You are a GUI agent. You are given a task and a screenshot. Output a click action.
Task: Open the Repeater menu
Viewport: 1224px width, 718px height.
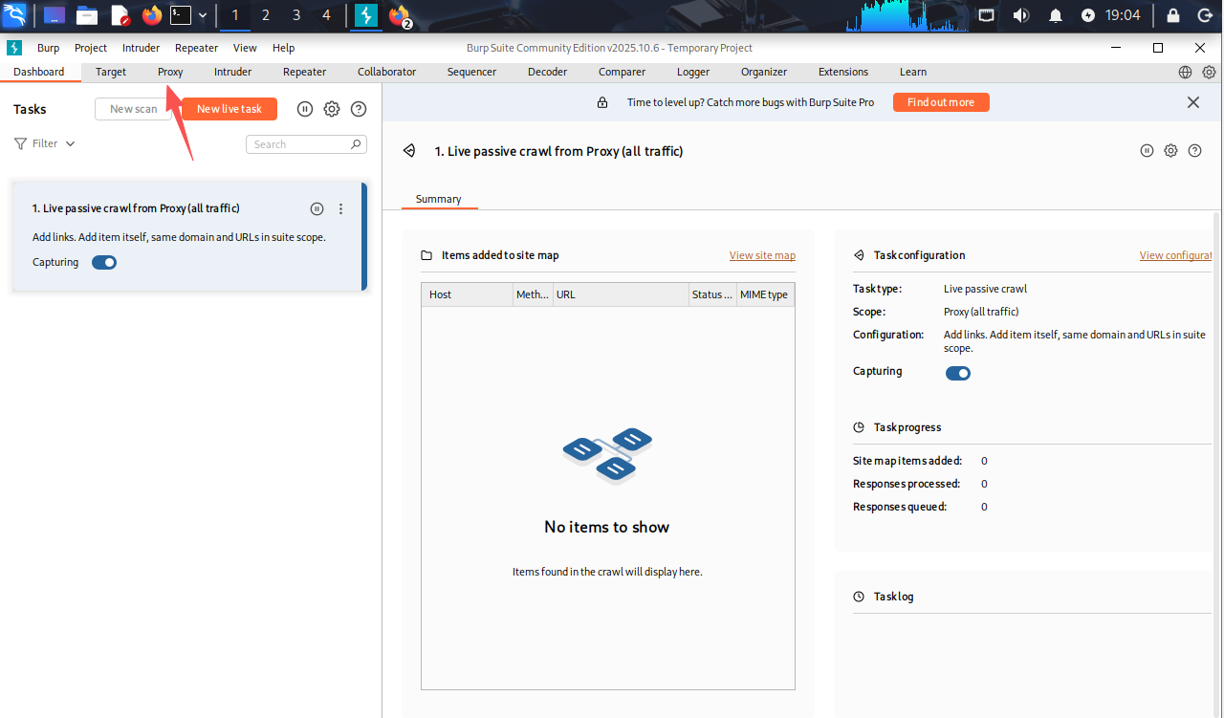click(196, 48)
